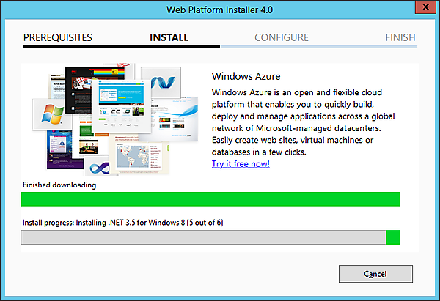Open the 'Try it free now!' link
440x301 pixels.
[241, 163]
